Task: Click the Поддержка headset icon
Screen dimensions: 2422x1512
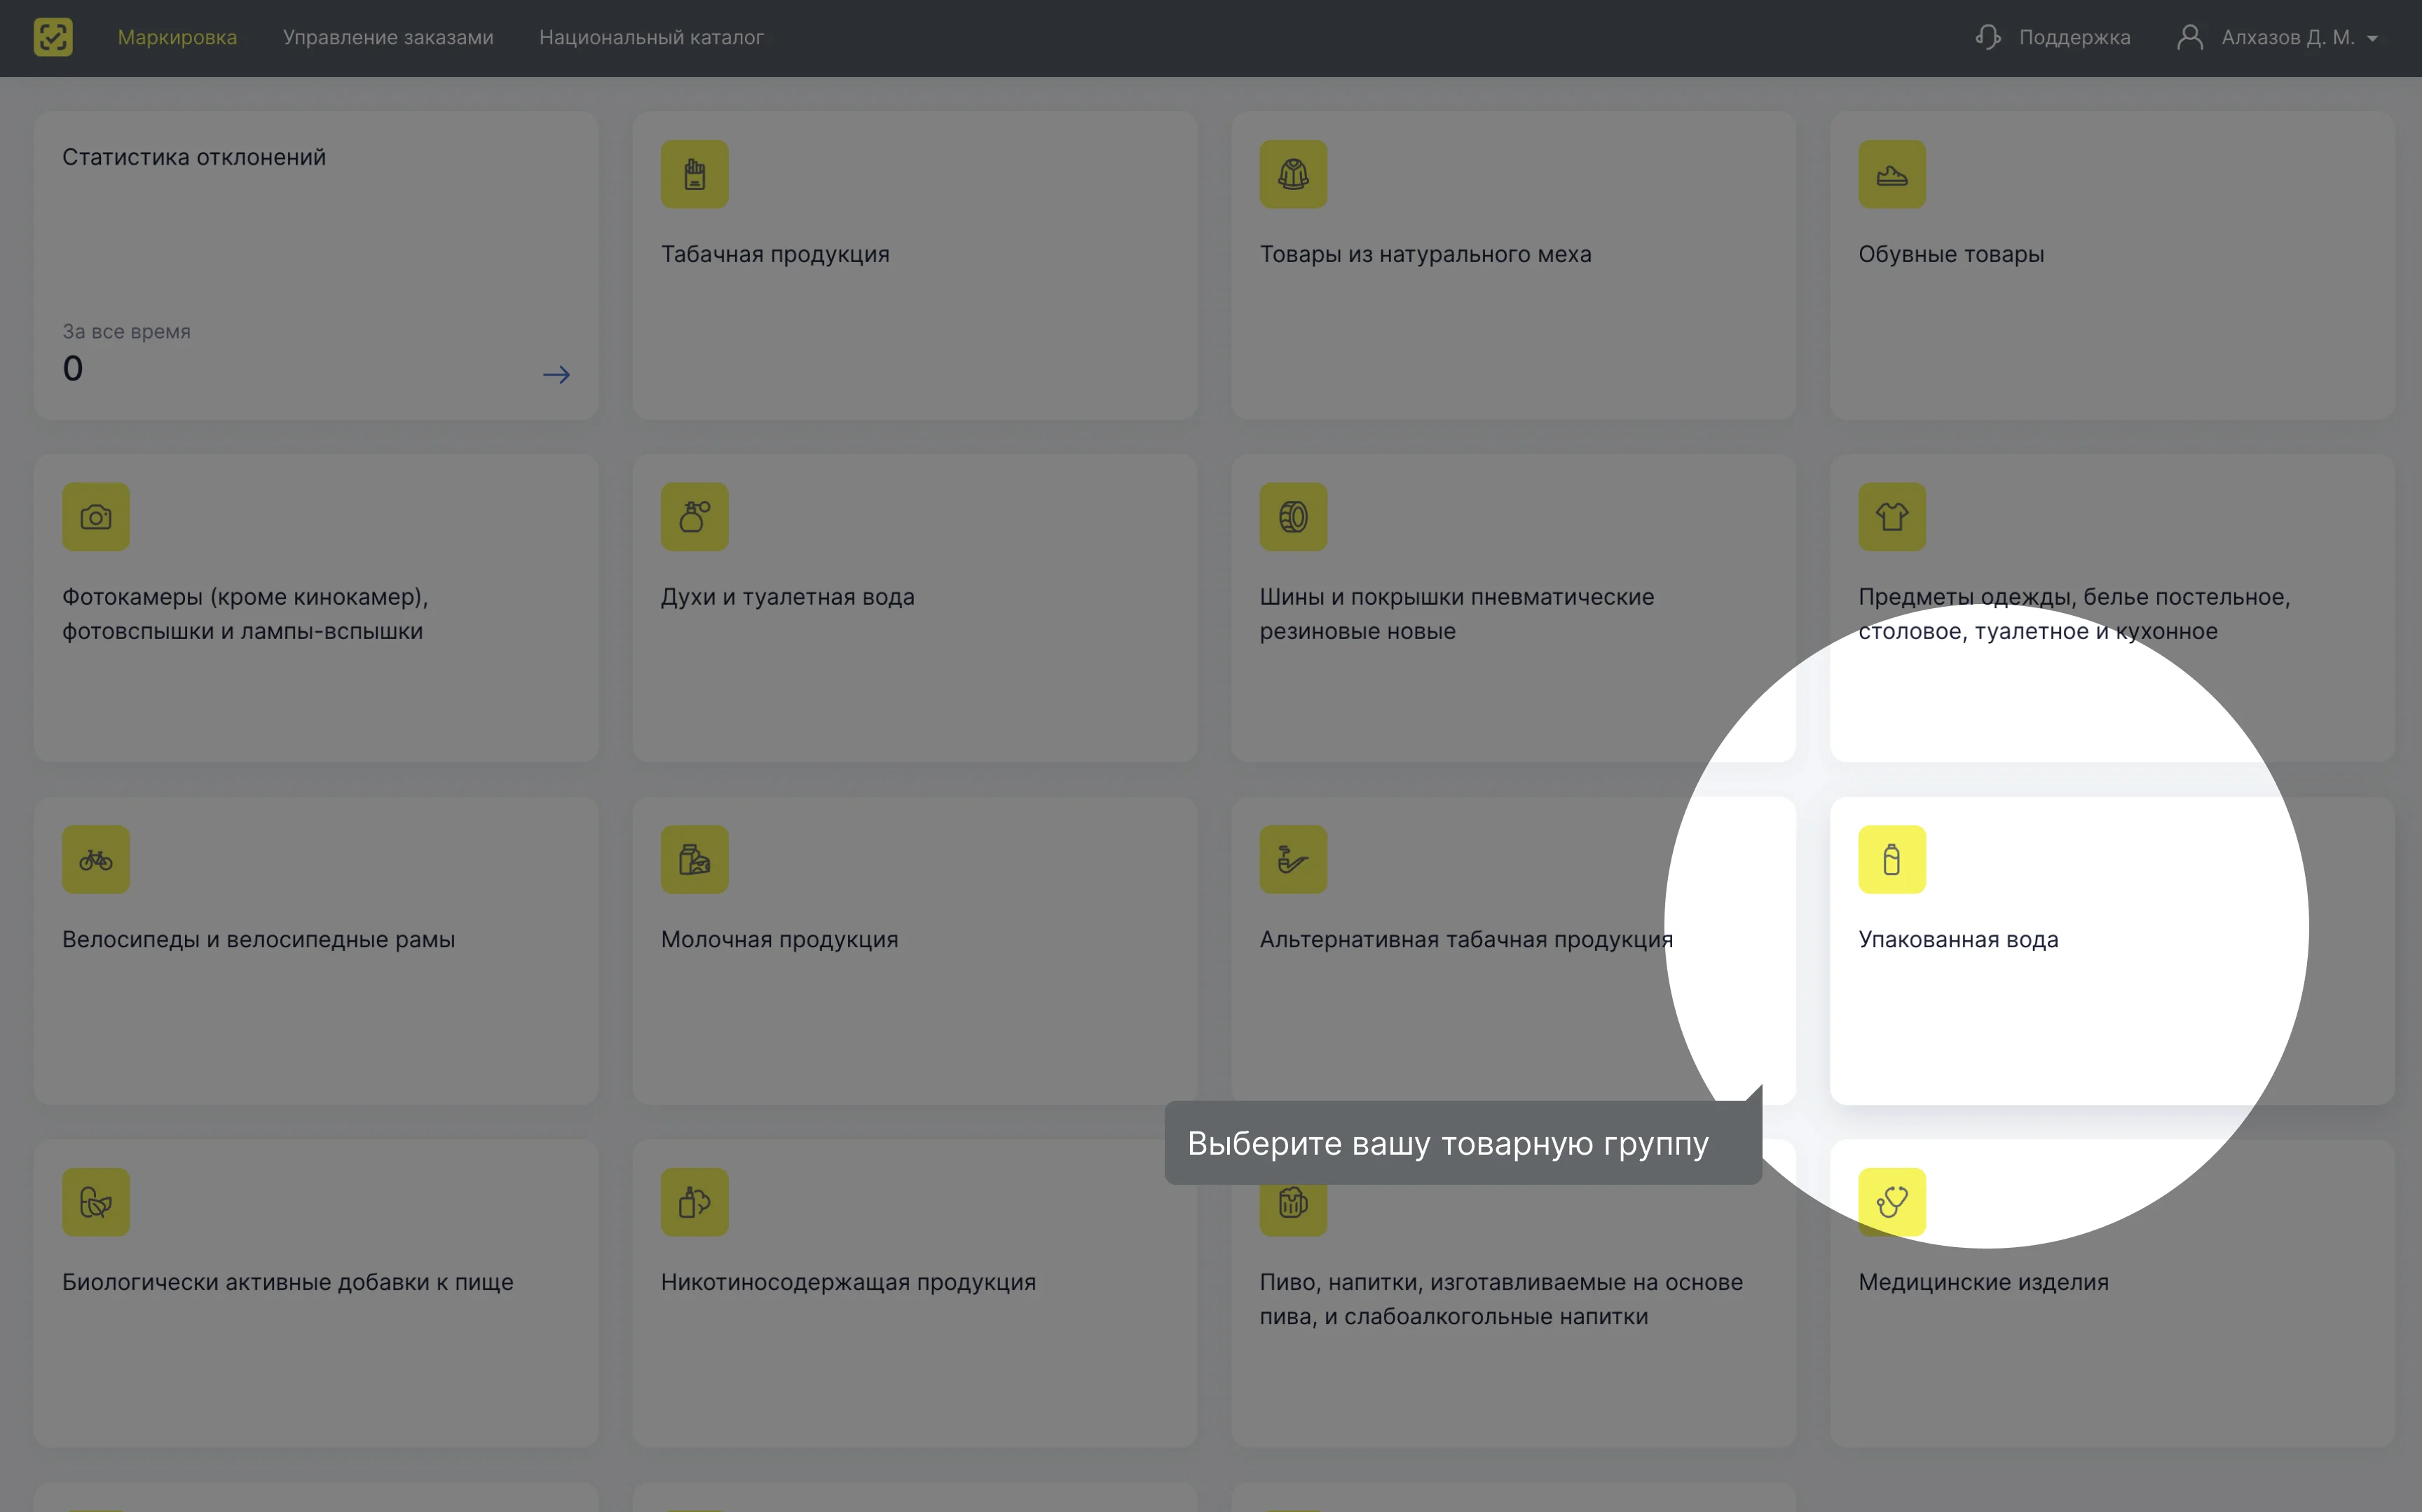Action: pyautogui.click(x=1988, y=37)
